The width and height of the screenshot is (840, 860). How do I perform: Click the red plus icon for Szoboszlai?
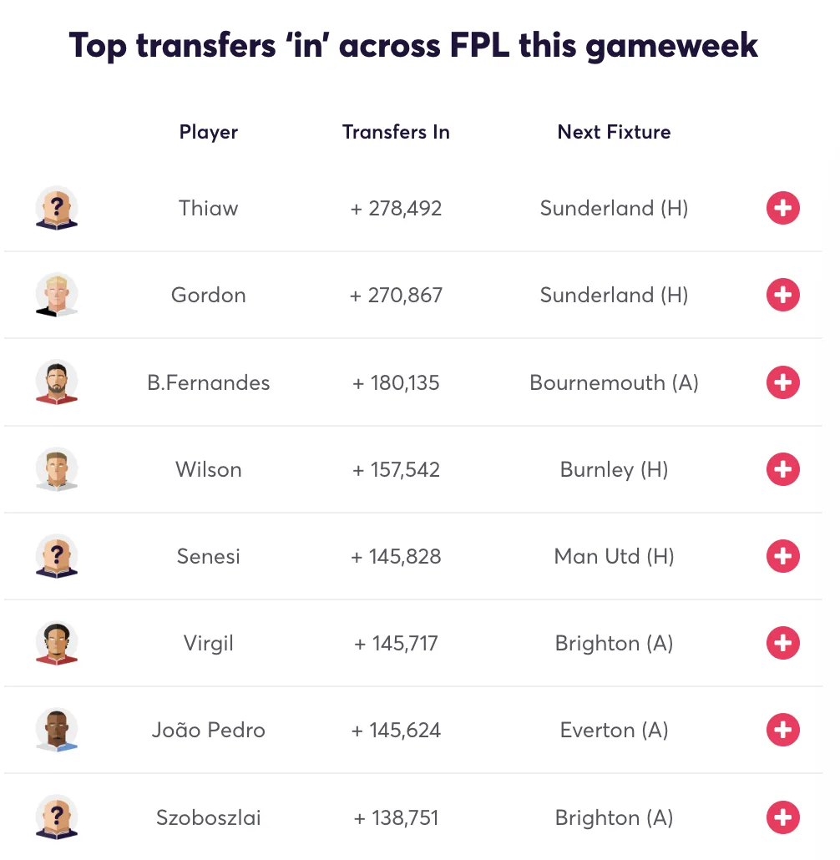pyautogui.click(x=782, y=817)
